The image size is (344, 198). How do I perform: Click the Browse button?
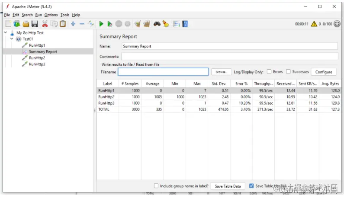[x=222, y=72]
